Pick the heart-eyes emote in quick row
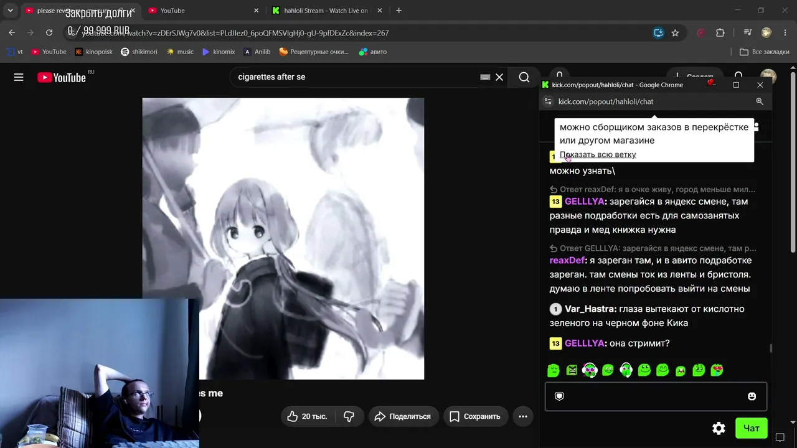 (717, 370)
